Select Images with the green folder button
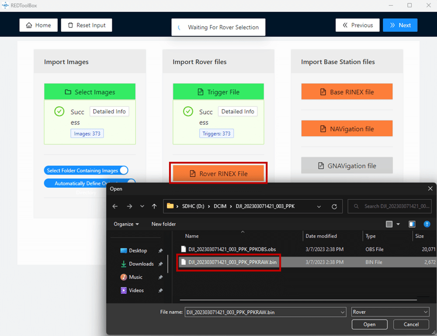 90,92
